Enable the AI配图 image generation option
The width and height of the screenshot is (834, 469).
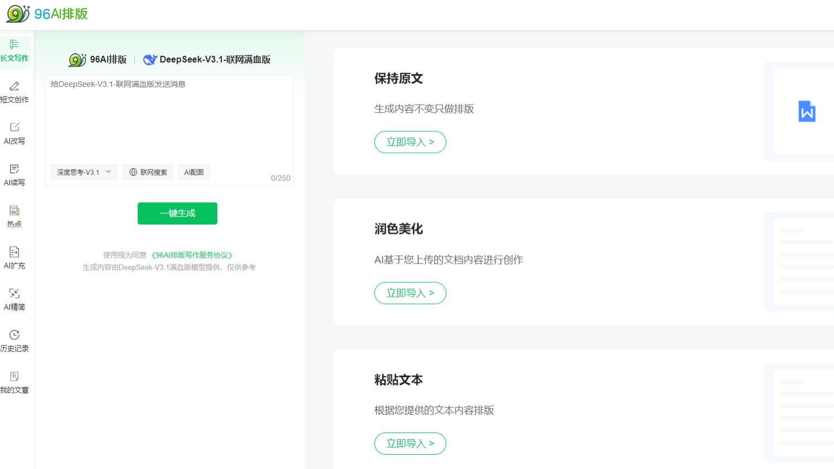[194, 172]
